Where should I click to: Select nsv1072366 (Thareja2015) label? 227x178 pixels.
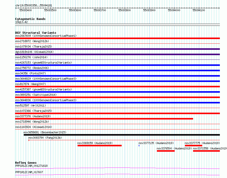[34, 111]
